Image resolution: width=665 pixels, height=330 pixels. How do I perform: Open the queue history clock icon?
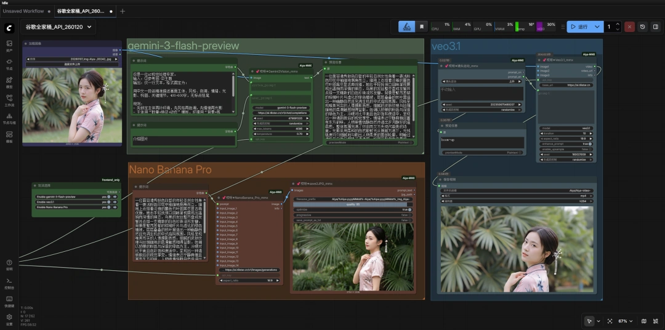pos(642,27)
